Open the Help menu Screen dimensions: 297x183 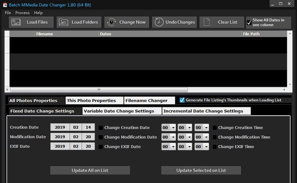pos(38,13)
